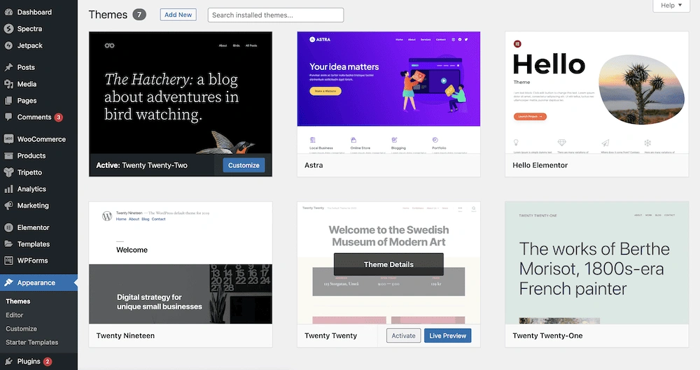The image size is (700, 370).
Task: Click the Plugins plug icon
Action: pos(8,362)
